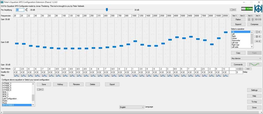This screenshot has height=114, width=263.
Task: Click the filter type icon under the 20 Hz band
Action: (x=17, y=76)
